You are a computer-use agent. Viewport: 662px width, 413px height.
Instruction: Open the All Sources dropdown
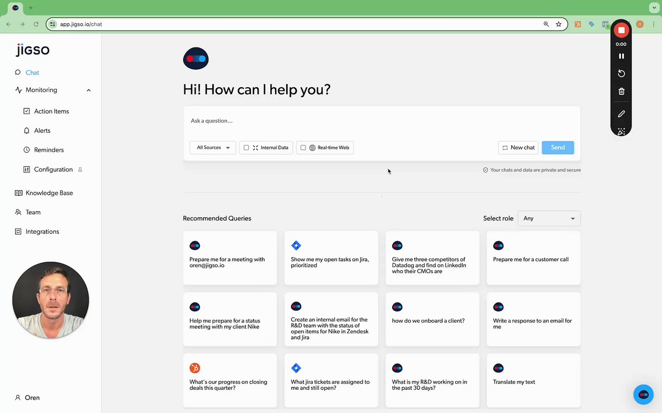point(213,148)
